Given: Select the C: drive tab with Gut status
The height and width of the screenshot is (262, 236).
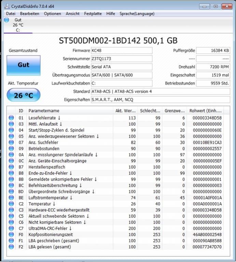Looking at the screenshot, I should 18,25.
